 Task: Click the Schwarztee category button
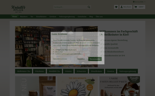tap(81, 71)
